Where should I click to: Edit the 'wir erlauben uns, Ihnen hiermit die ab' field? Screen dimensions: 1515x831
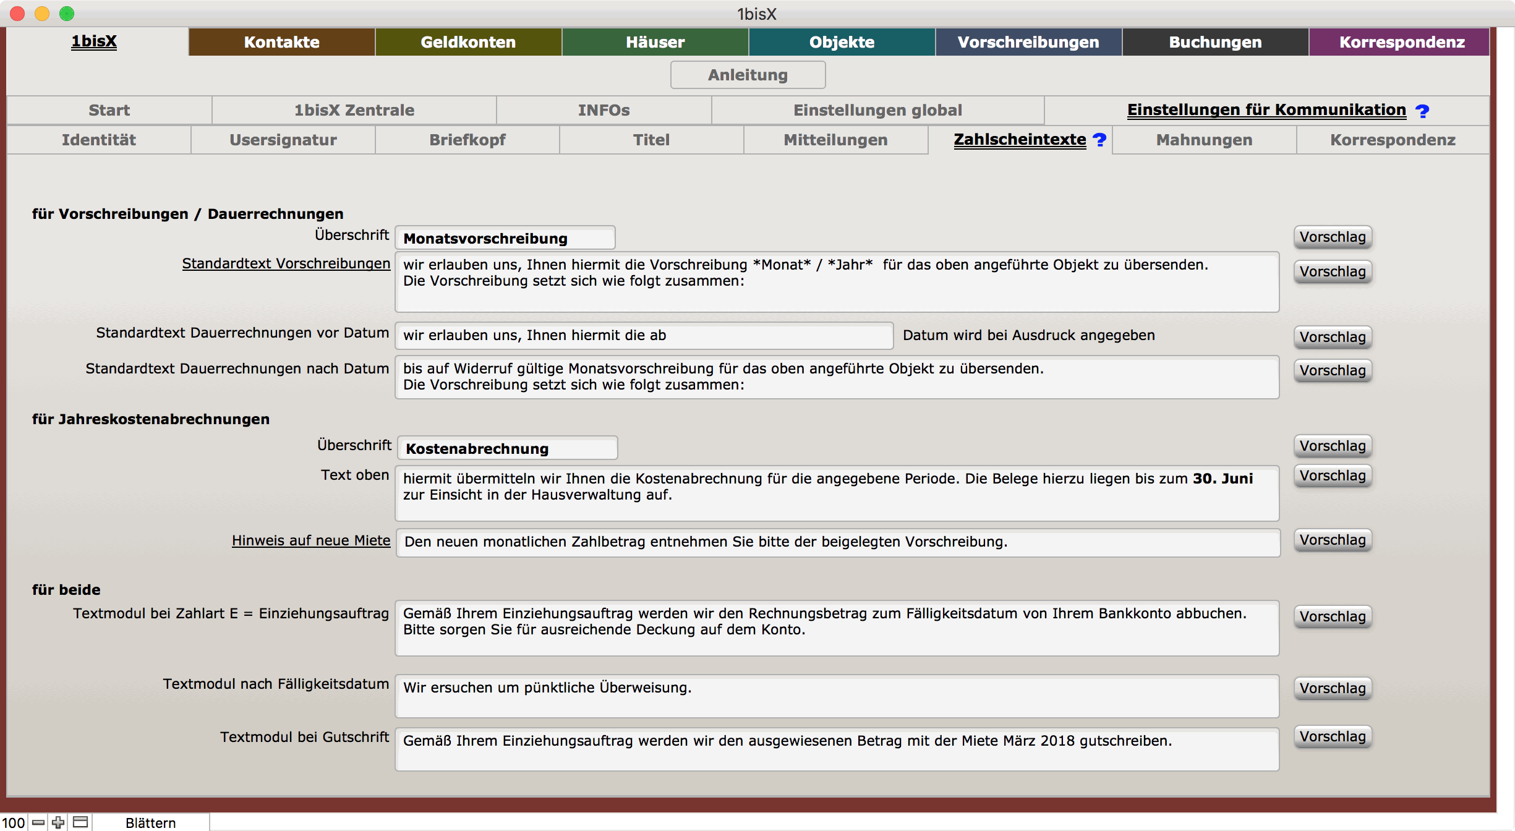[644, 336]
